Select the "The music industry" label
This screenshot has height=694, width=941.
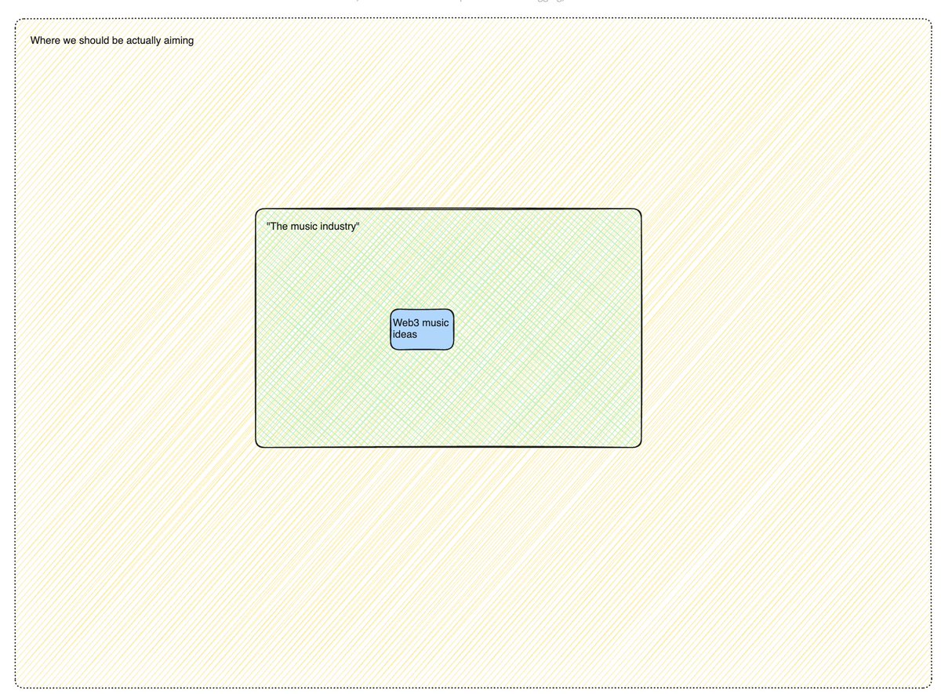313,226
